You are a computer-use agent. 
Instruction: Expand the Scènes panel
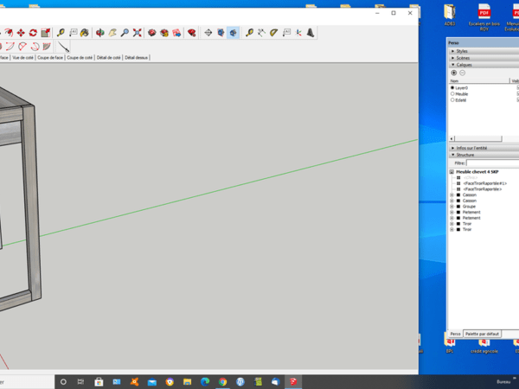point(452,58)
